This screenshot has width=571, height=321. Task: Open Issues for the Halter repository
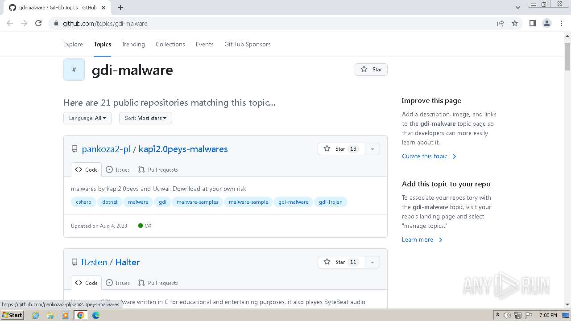[118, 283]
